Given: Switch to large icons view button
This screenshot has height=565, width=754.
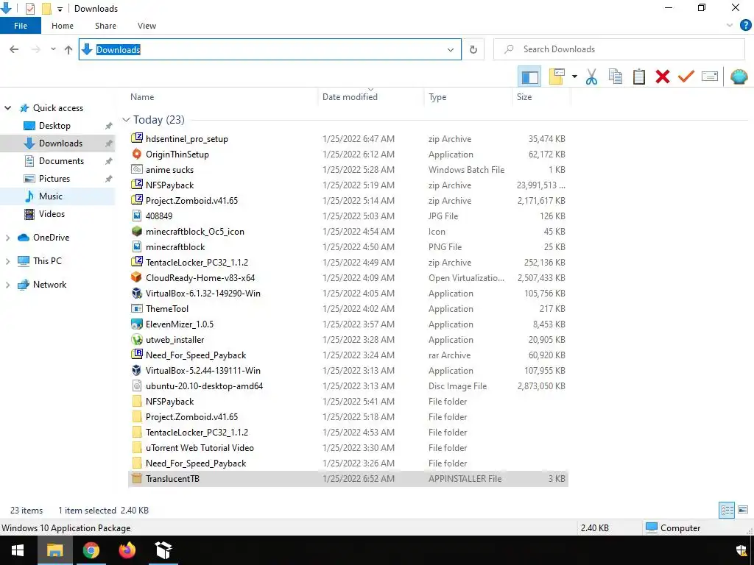Looking at the screenshot, I should tap(743, 510).
